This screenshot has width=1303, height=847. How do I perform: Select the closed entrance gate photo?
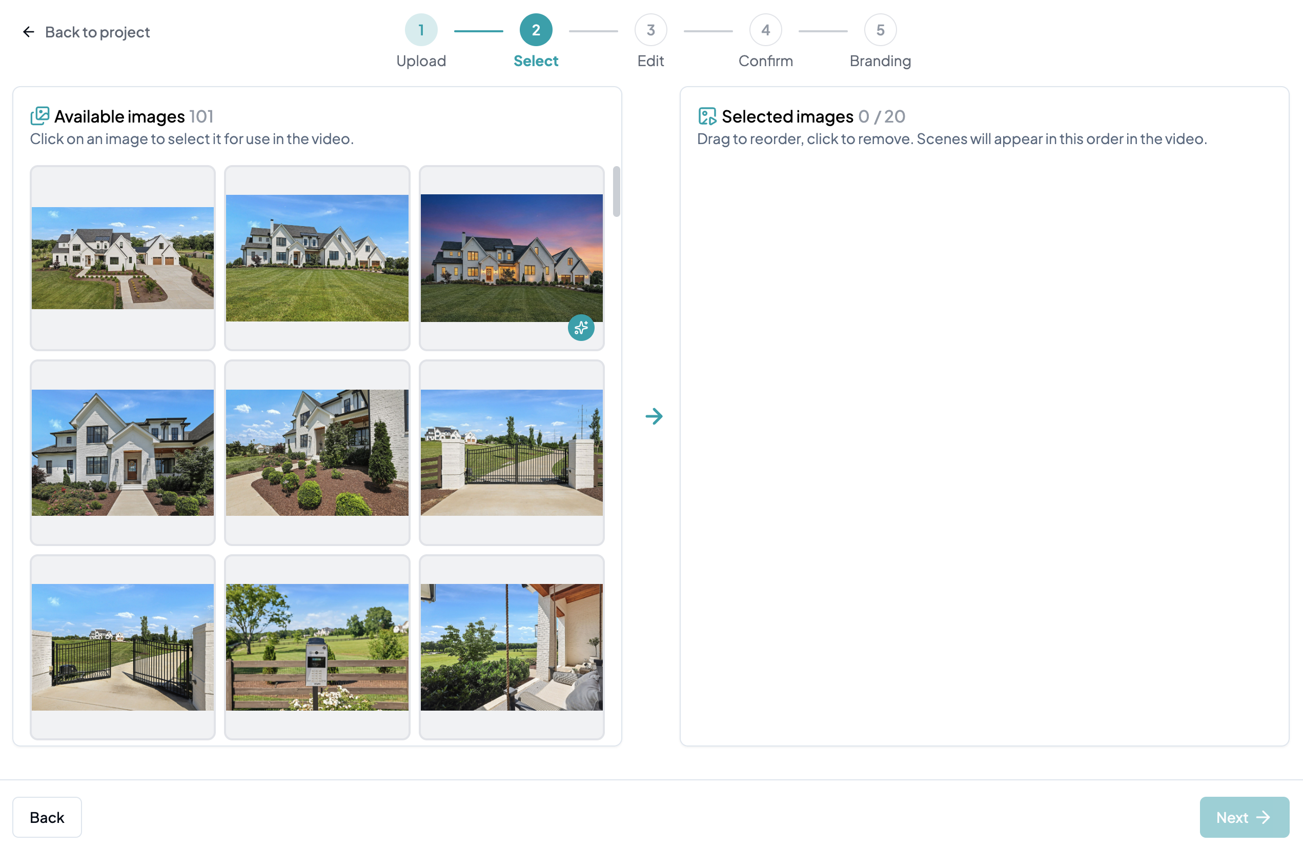512,452
